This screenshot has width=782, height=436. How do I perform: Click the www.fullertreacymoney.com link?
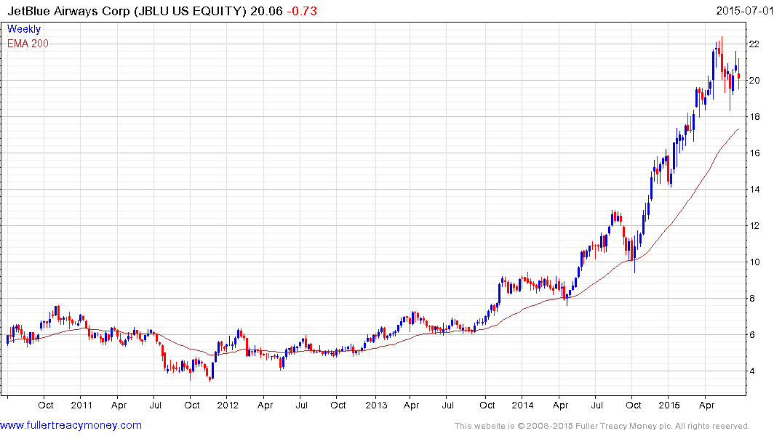click(71, 426)
